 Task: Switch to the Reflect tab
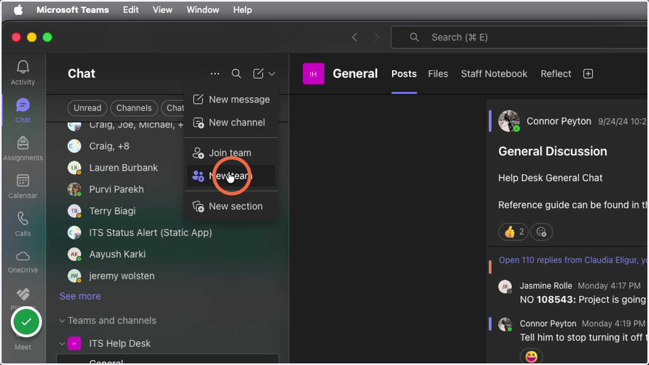[556, 74]
